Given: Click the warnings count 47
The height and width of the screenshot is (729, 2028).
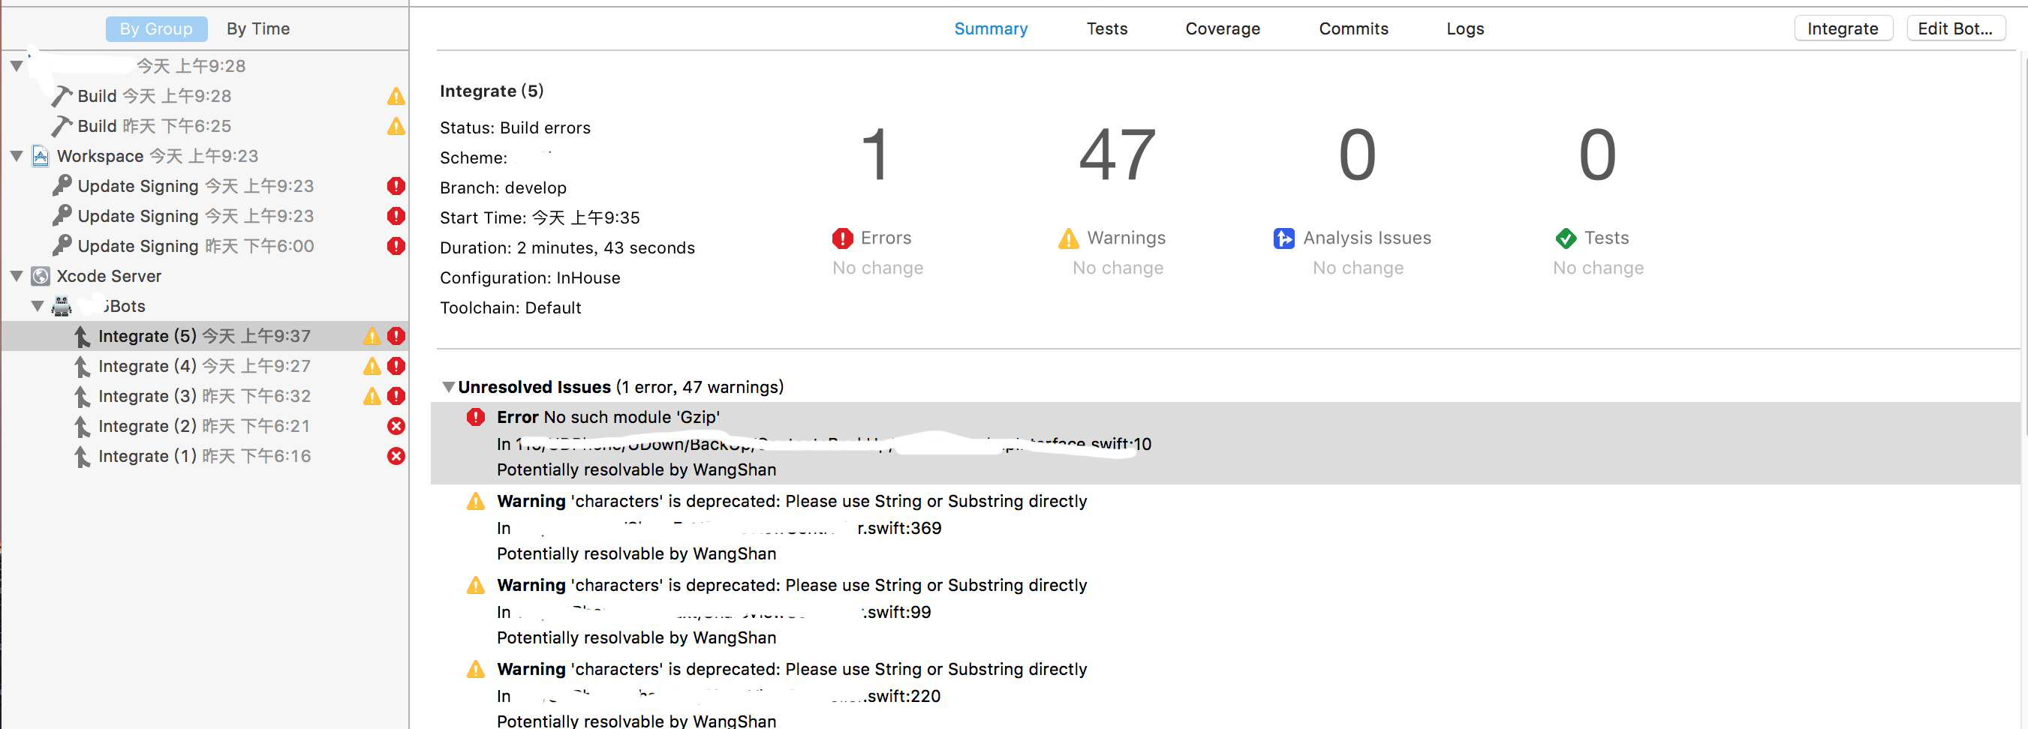Looking at the screenshot, I should [x=1117, y=155].
